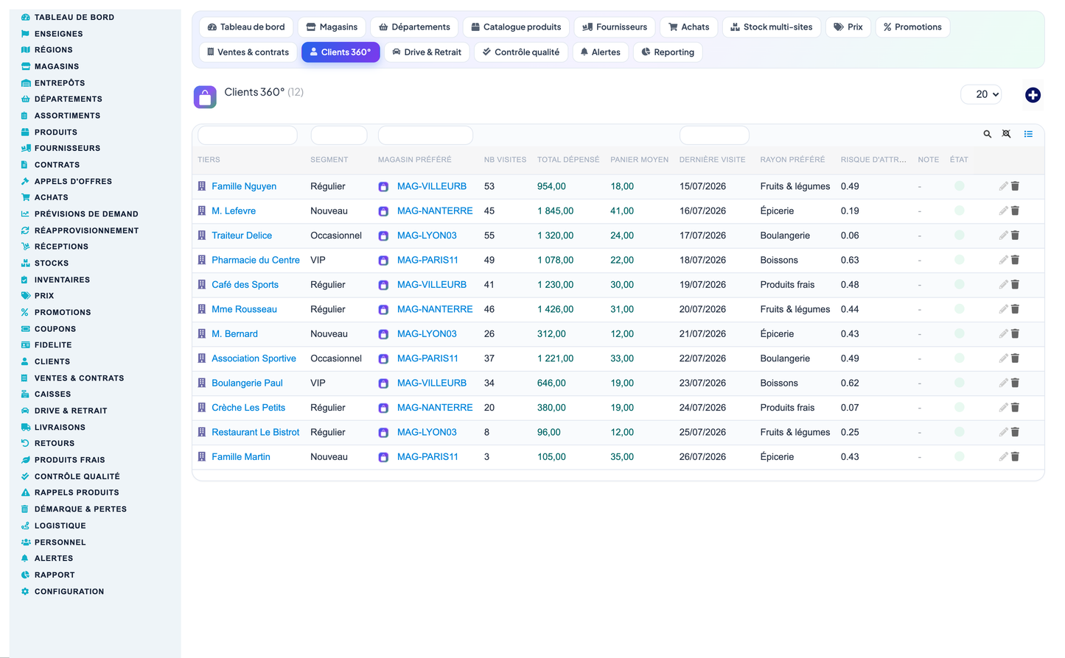Toggle the État status dot for M. Bernard

tap(960, 333)
